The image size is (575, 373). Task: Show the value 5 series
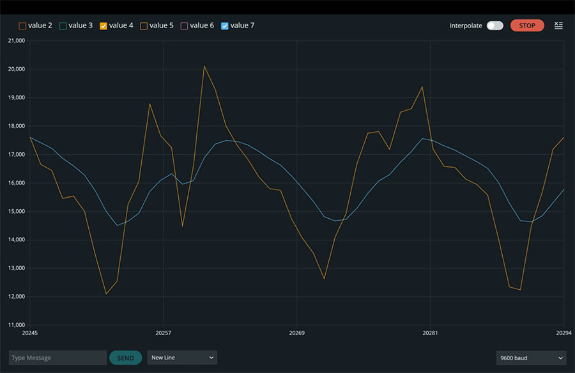(x=144, y=26)
